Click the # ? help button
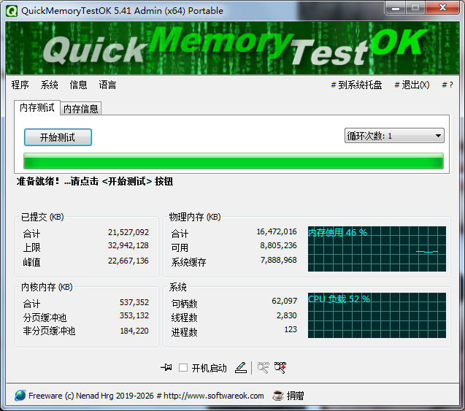465x411 pixels. [x=447, y=85]
